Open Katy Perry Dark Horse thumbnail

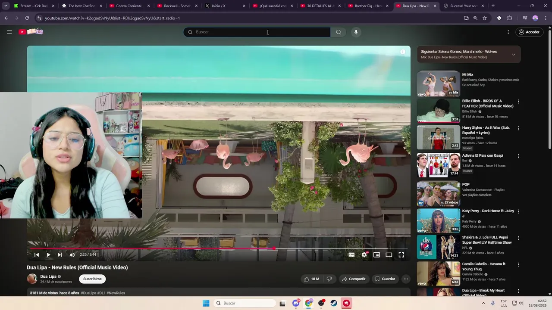tap(438, 220)
